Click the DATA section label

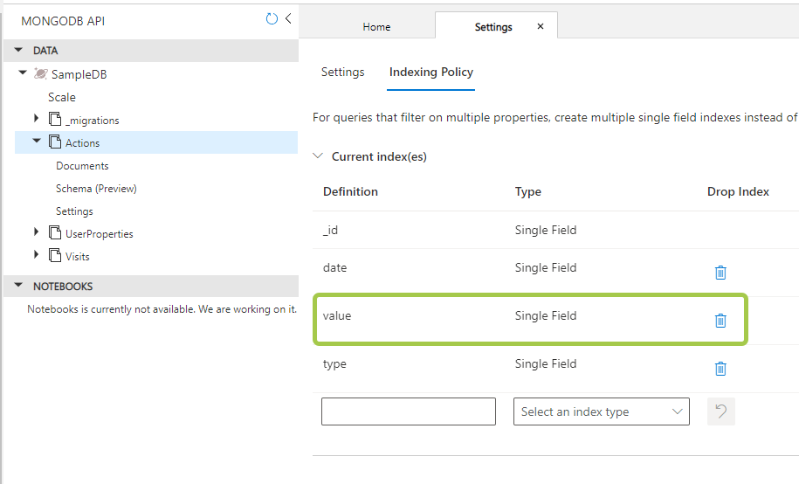pyautogui.click(x=45, y=51)
